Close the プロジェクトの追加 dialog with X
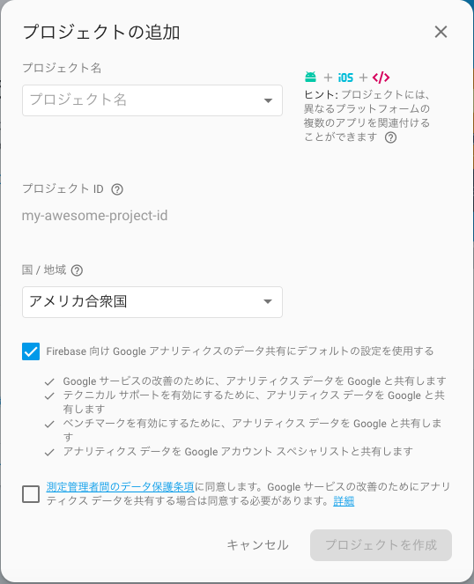Image resolution: width=474 pixels, height=584 pixels. [x=441, y=32]
